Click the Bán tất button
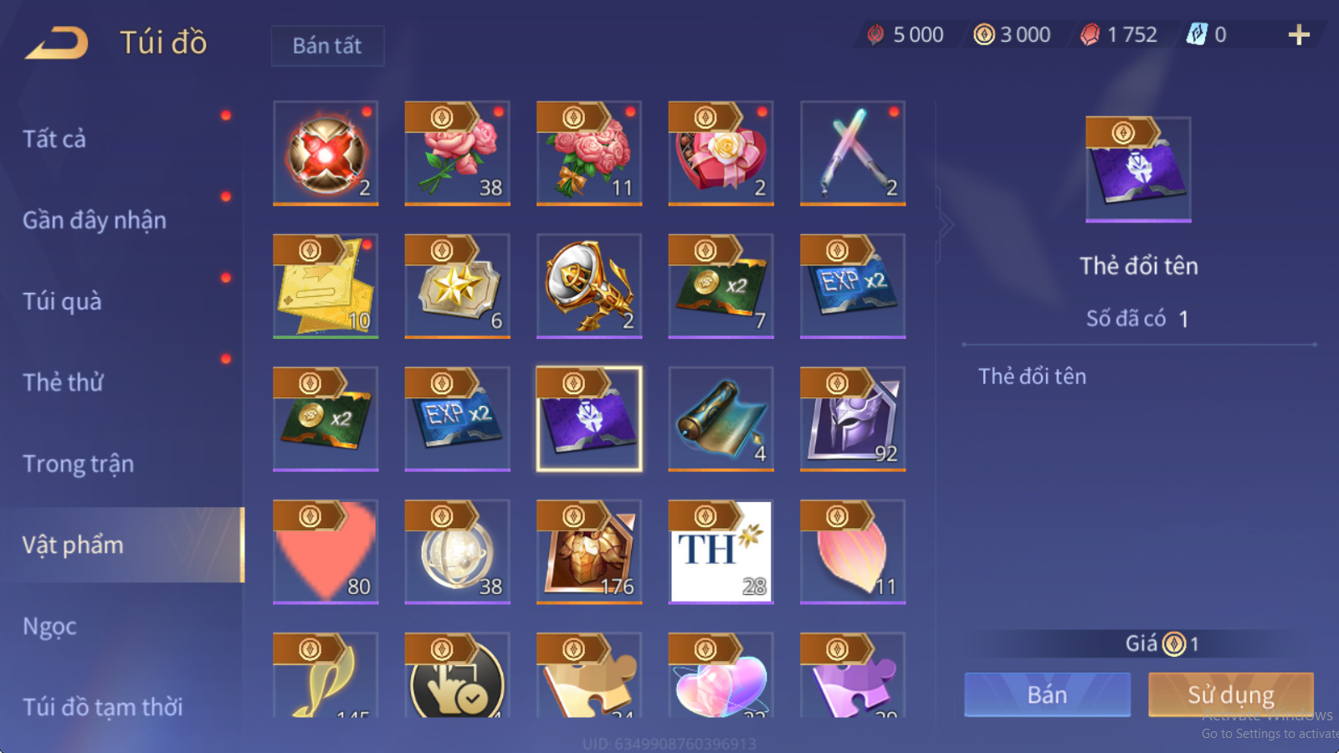This screenshot has height=753, width=1339. [x=327, y=45]
